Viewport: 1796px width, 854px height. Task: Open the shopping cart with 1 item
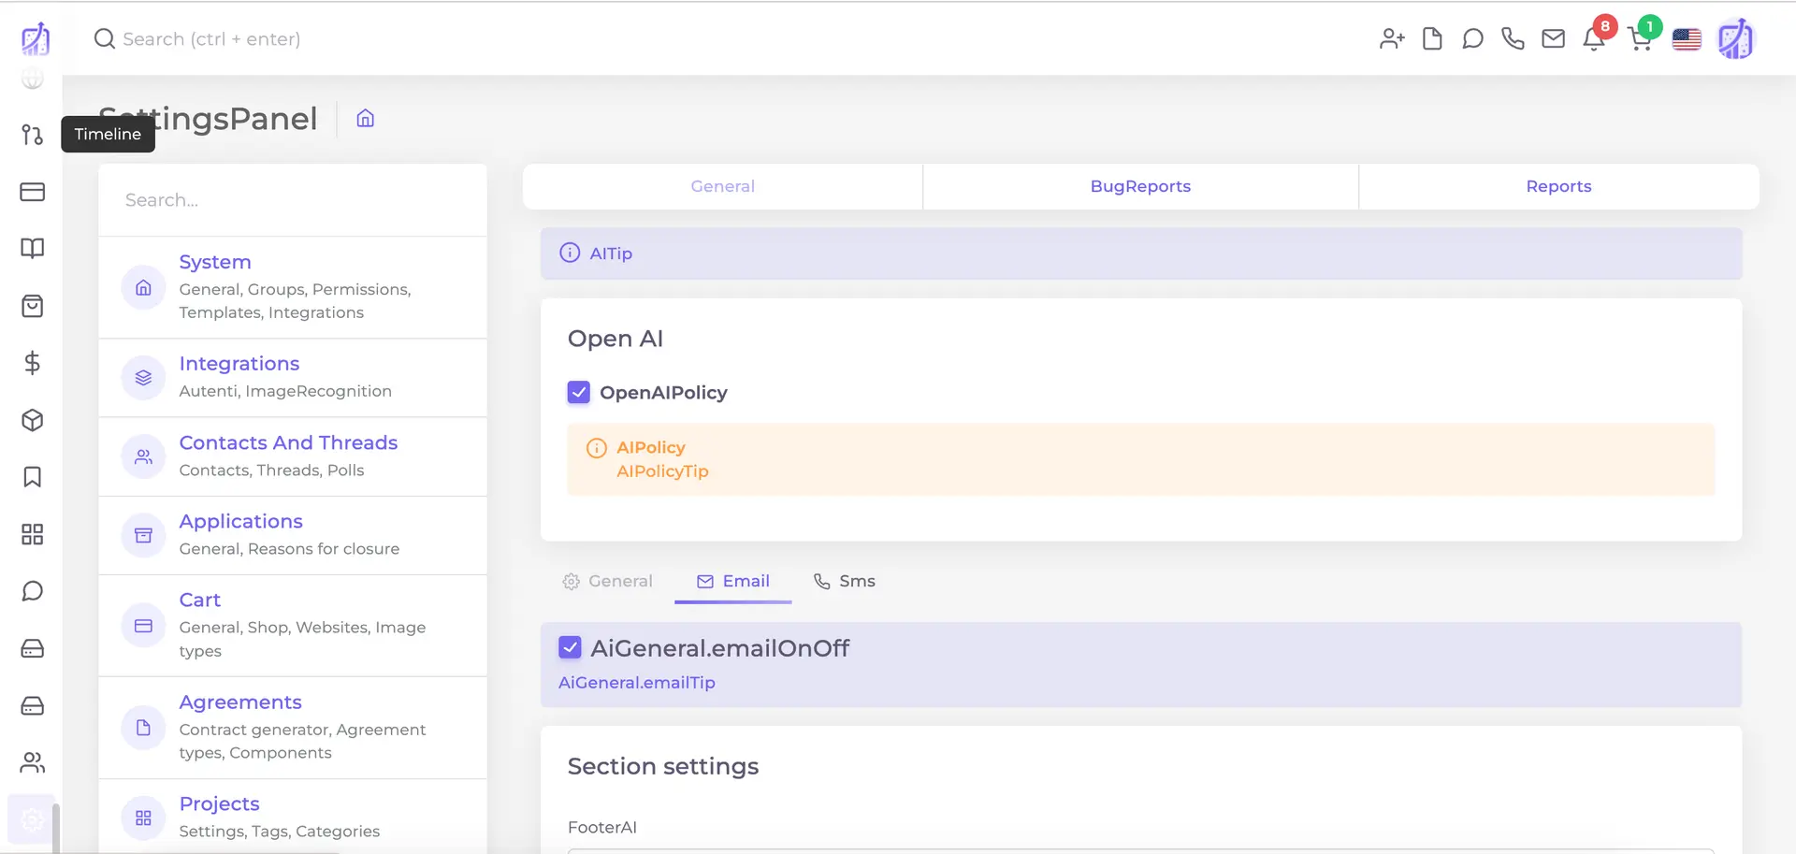tap(1639, 38)
